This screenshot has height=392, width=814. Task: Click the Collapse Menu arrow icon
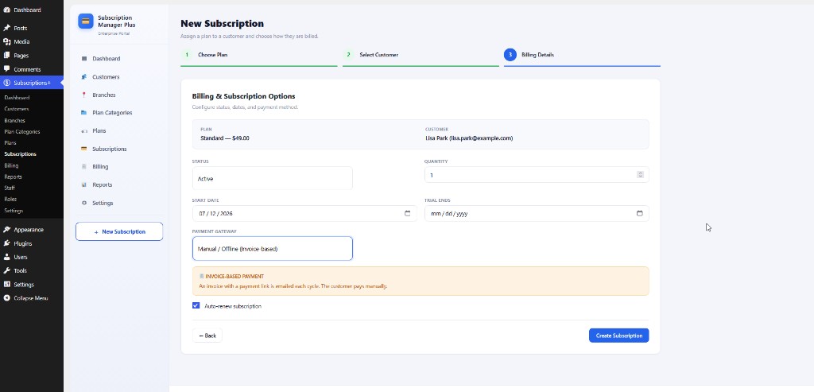6,298
